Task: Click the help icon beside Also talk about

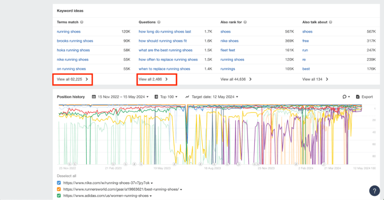Action: [x=332, y=22]
